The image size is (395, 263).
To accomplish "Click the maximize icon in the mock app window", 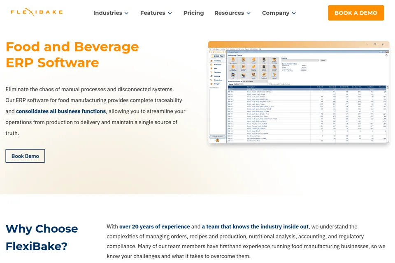I will pos(375,44).
